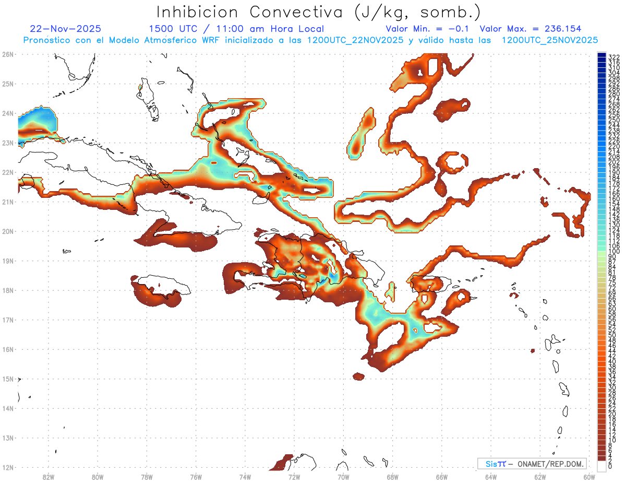Click the 23N latitude label
626x484 pixels.
click(x=7, y=143)
